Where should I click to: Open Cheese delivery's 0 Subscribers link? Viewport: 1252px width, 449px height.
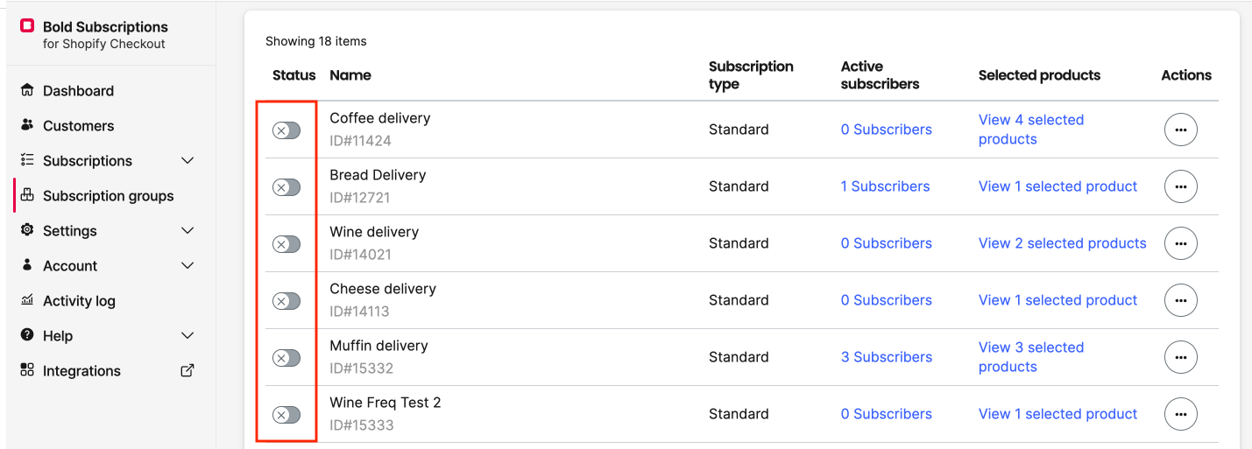coord(887,300)
